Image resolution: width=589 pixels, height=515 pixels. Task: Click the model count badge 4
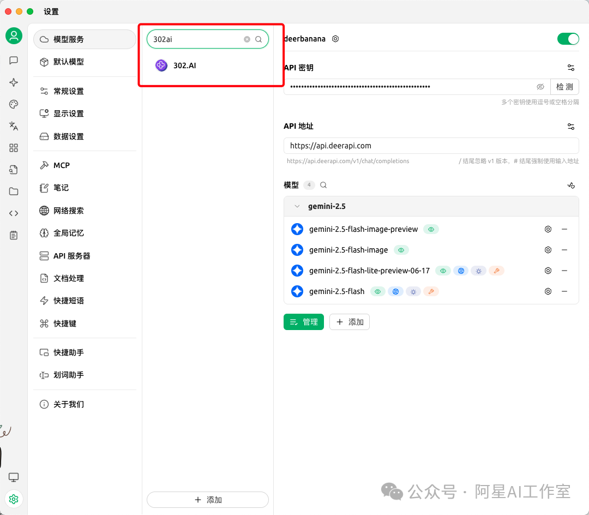click(x=309, y=185)
